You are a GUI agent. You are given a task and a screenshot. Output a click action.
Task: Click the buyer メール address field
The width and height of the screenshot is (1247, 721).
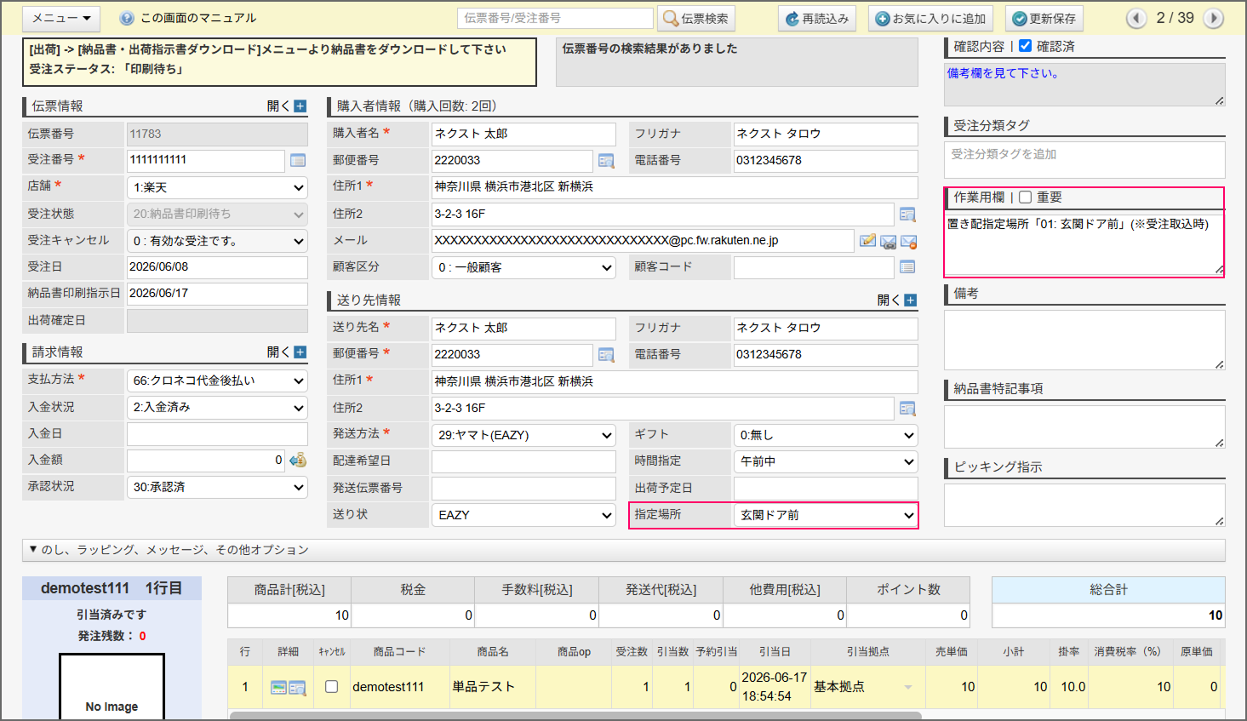pos(643,241)
